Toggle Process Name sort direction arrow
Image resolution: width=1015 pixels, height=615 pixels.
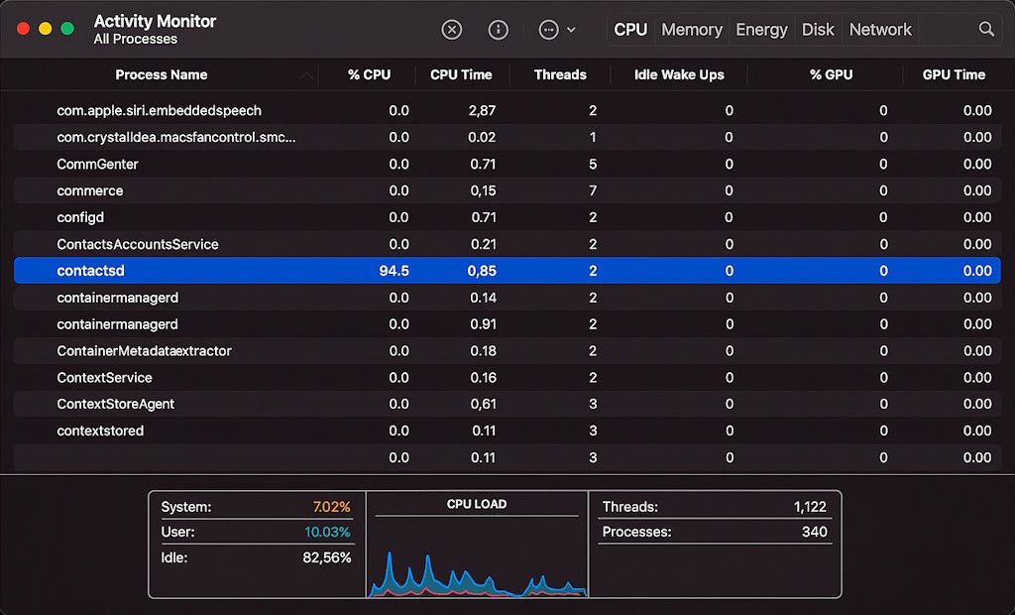point(307,74)
